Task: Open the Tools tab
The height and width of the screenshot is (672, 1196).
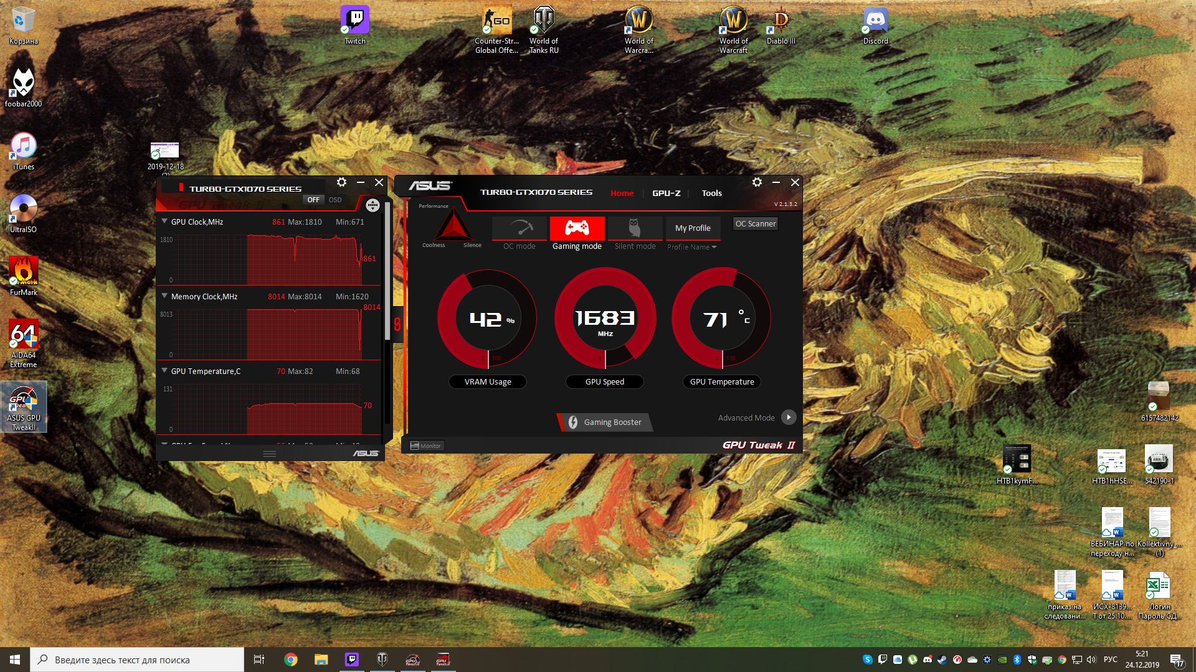Action: click(711, 193)
